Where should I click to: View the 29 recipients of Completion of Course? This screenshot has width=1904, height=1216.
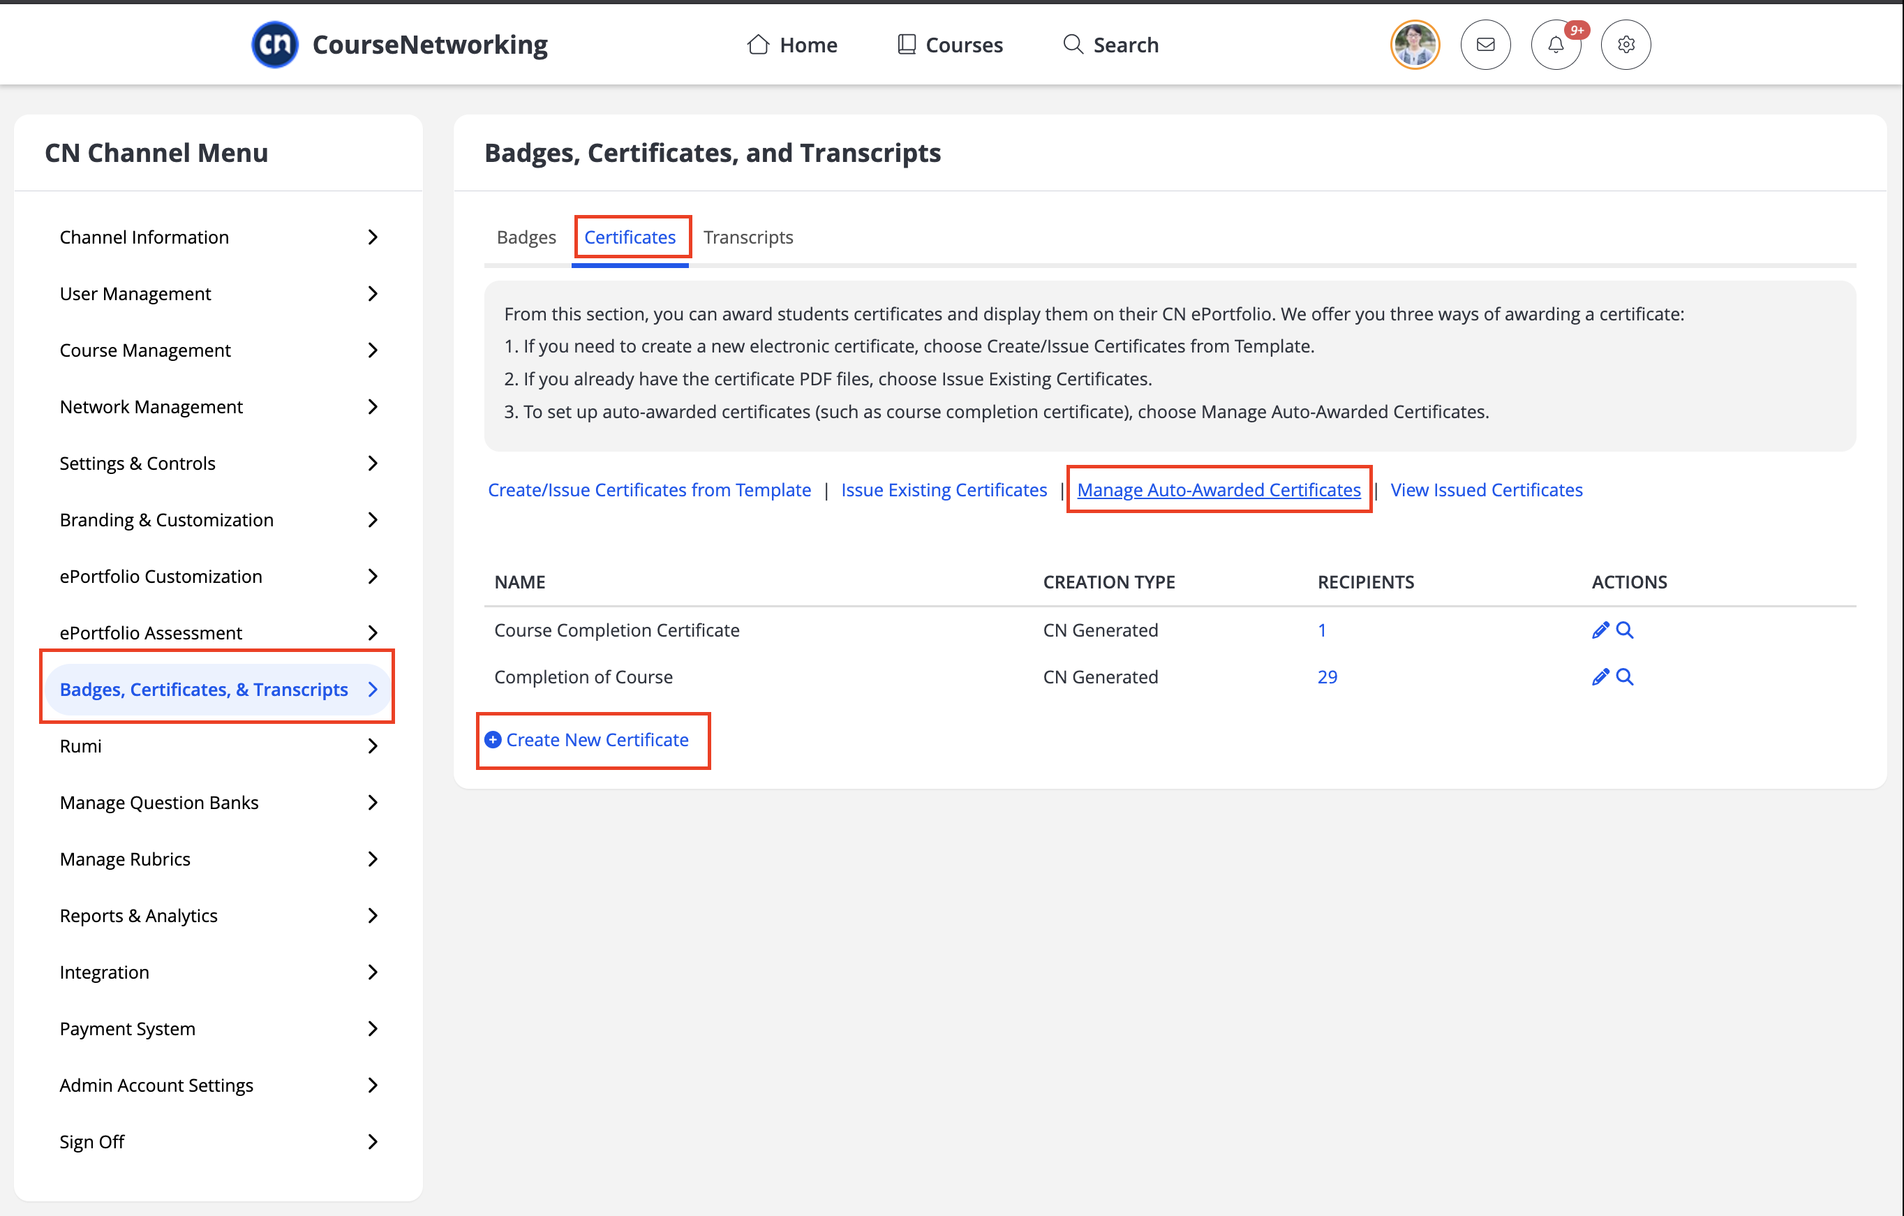click(x=1327, y=677)
